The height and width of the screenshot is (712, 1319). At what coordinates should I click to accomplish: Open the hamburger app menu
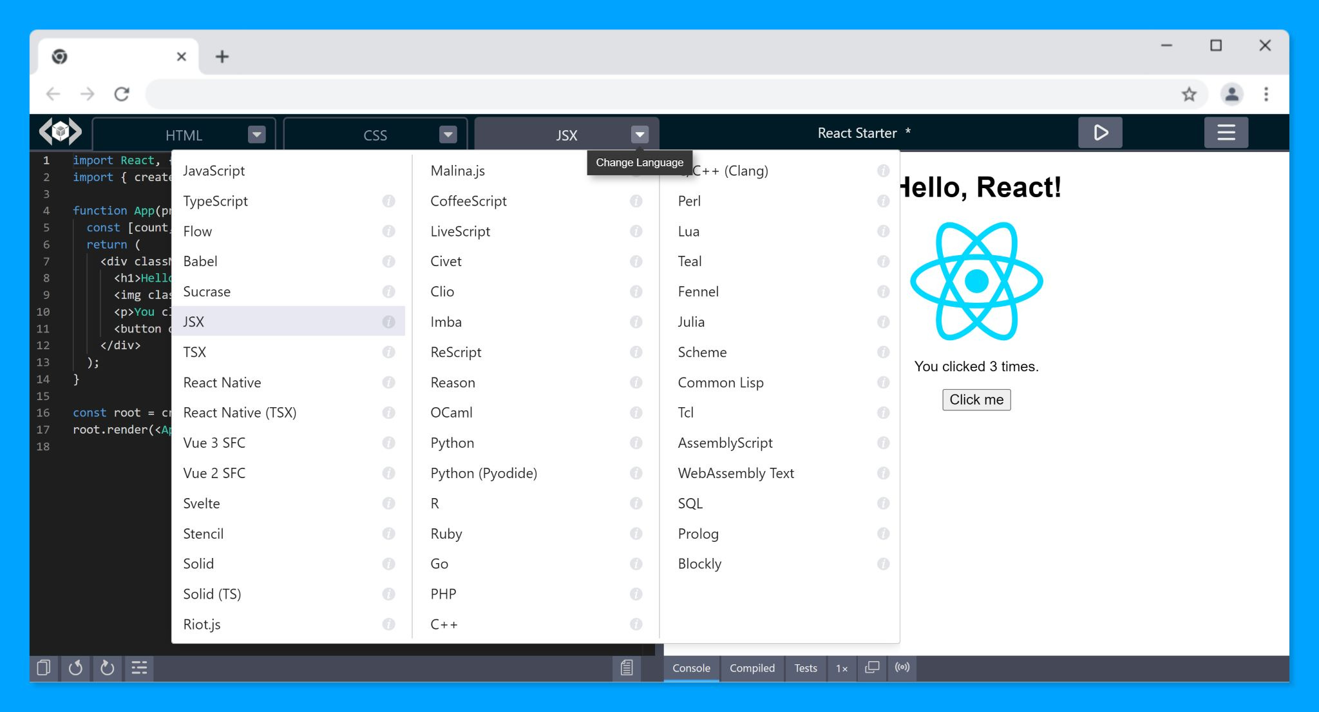point(1226,133)
